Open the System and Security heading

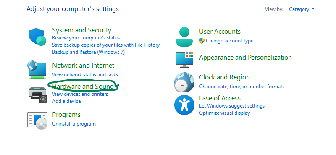point(81,30)
